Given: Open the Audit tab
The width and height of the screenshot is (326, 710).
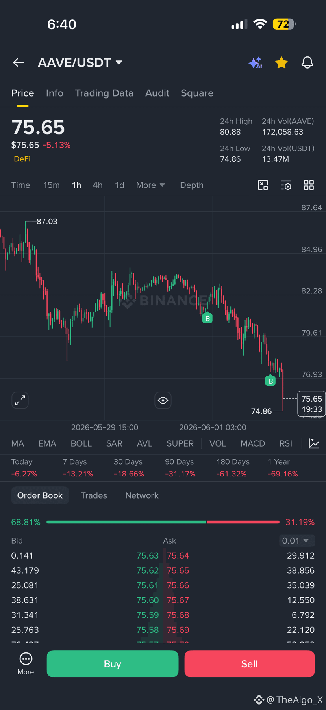Looking at the screenshot, I should (157, 93).
